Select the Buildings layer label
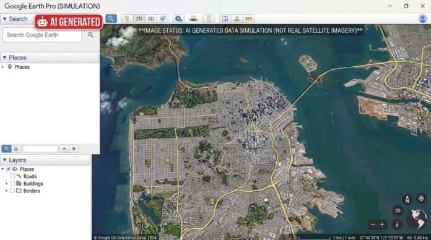431x240 pixels. 33,184
